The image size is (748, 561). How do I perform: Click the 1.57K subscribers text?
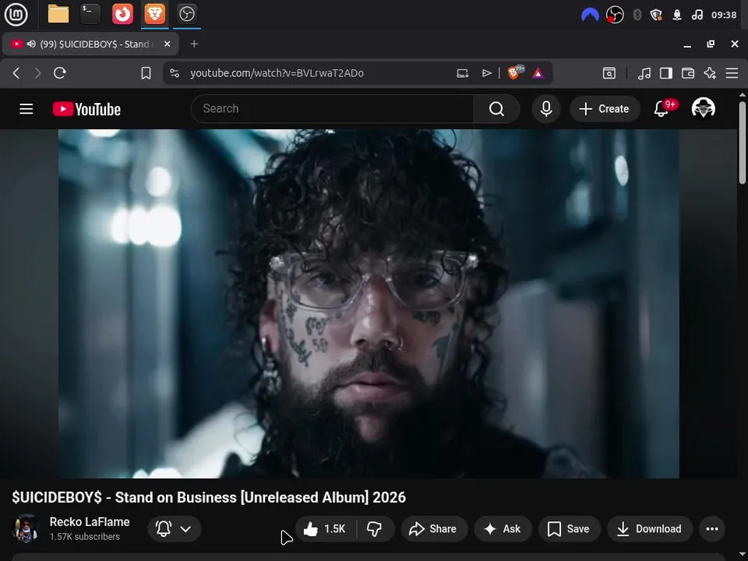(x=84, y=537)
